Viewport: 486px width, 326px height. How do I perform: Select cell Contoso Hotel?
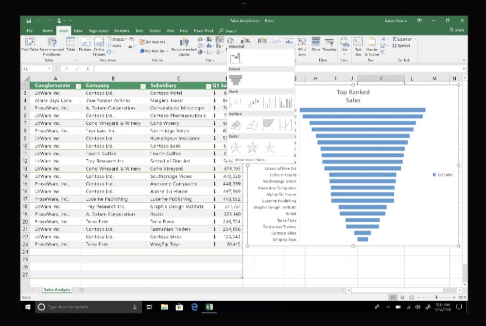pos(178,93)
